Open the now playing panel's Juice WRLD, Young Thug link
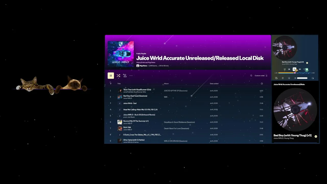Screen dimensions: 327x184 point(284,138)
